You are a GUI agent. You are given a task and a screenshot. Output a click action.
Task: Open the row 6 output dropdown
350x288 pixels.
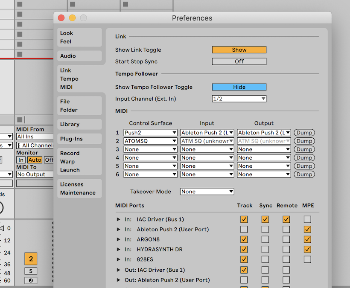coord(264,174)
